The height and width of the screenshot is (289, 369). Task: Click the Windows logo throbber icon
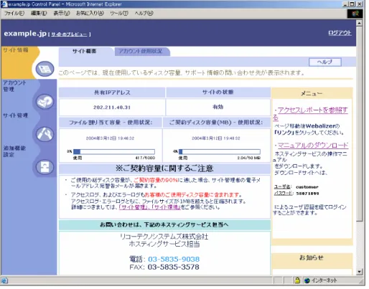pyautogui.click(x=355, y=14)
